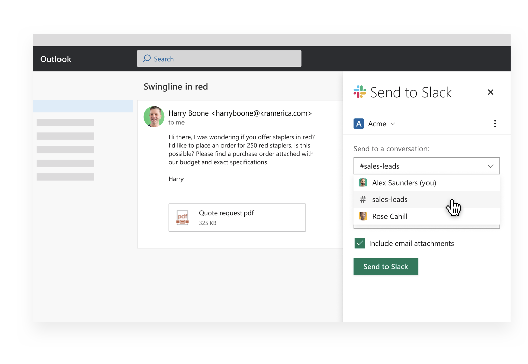Viewport: 528px width, 364px height.
Task: Click the search magnifier icon
Action: click(x=147, y=59)
